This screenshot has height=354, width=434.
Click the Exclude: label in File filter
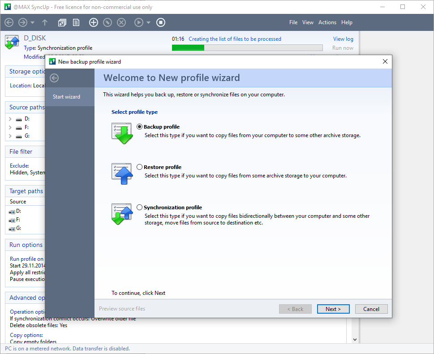[x=19, y=166]
